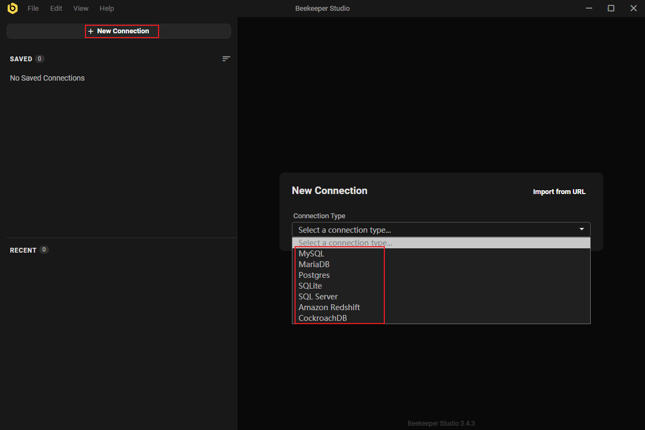Click the plus icon on New Connection
Image resolution: width=645 pixels, height=430 pixels.
tap(90, 32)
